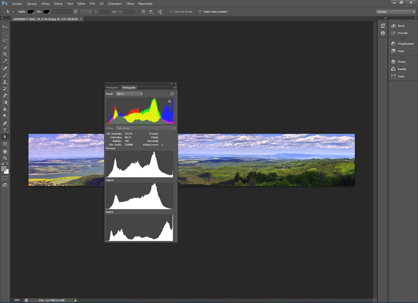Pick the Eyedropper tool

5,61
